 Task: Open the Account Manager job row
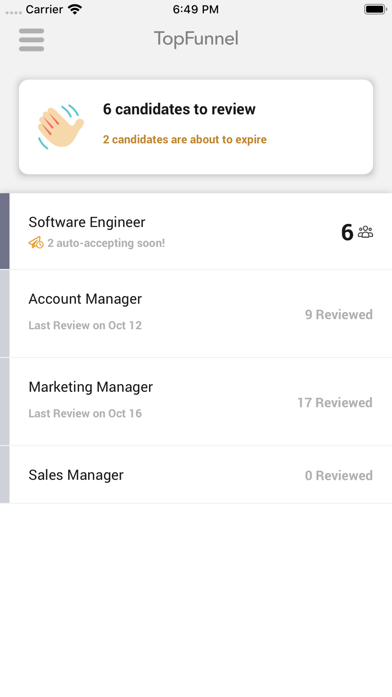click(196, 314)
